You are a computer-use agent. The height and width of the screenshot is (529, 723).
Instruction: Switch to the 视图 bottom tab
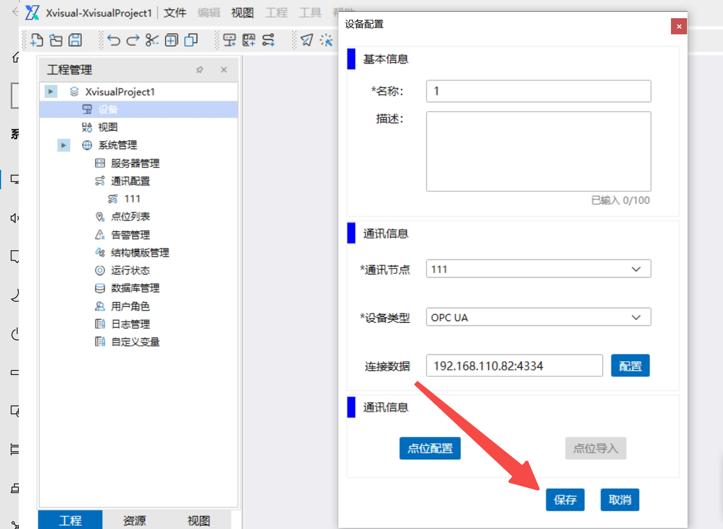pos(199,520)
